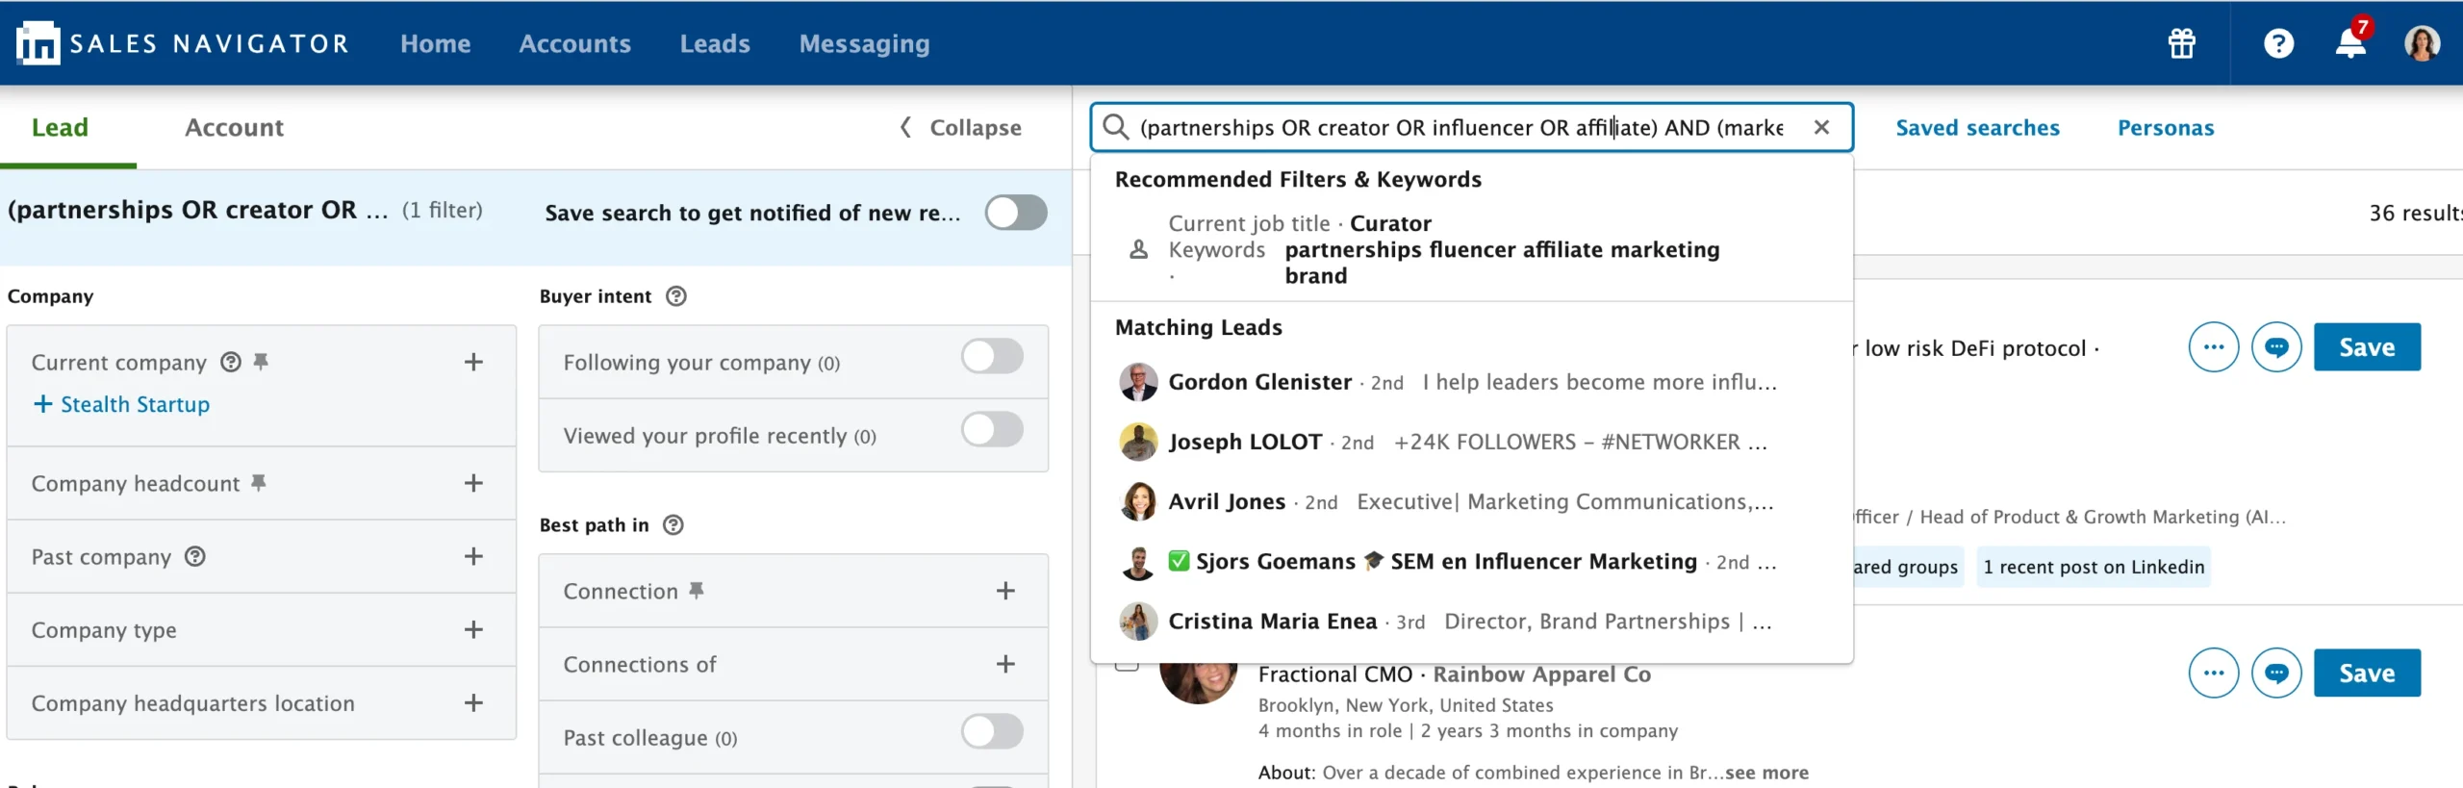Click Sjors Goemans's profile photo

click(1138, 562)
